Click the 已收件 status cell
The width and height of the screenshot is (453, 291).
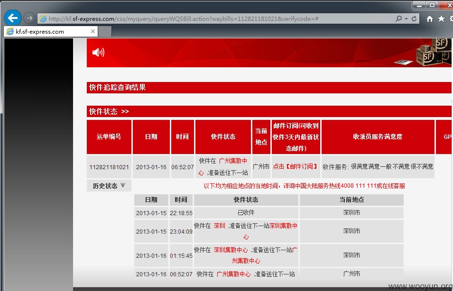(246, 212)
